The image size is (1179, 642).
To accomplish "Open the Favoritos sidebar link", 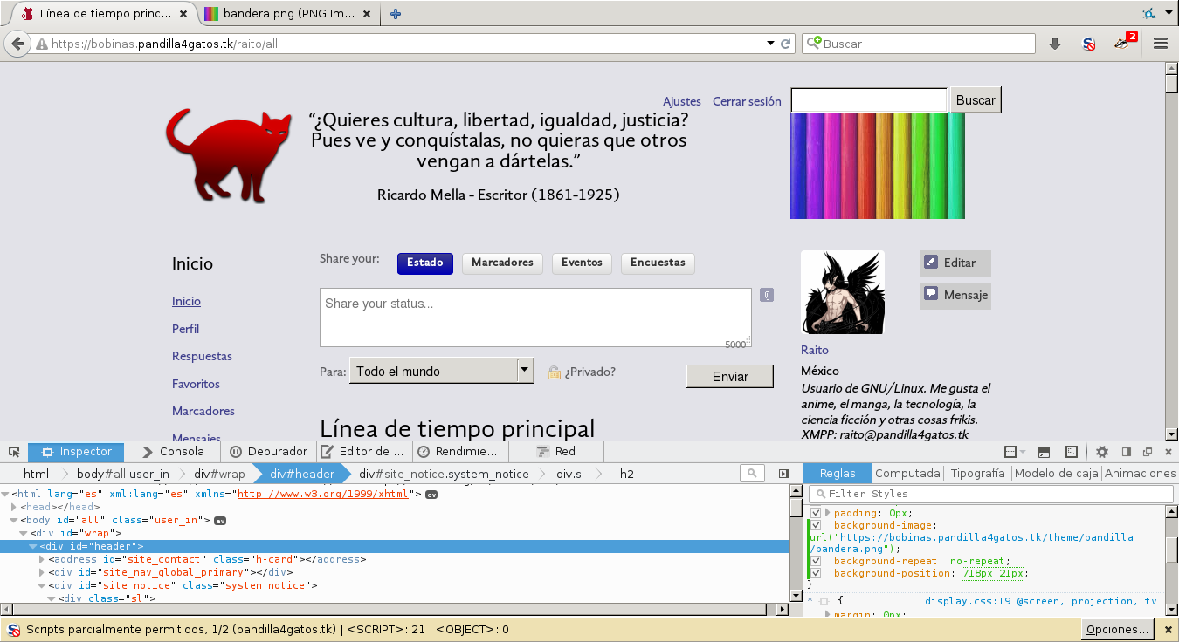I will tap(196, 384).
